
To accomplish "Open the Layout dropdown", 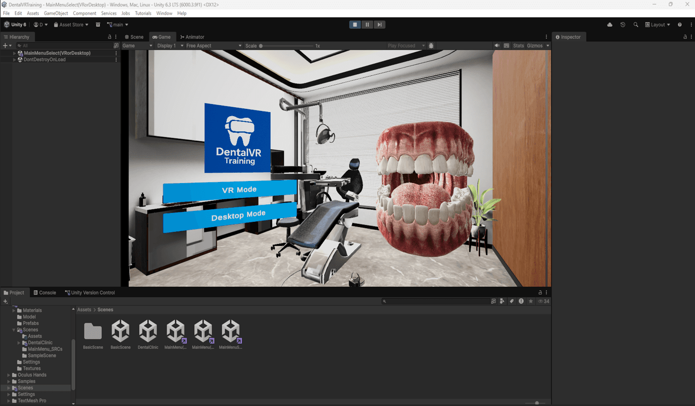I will [x=658, y=25].
